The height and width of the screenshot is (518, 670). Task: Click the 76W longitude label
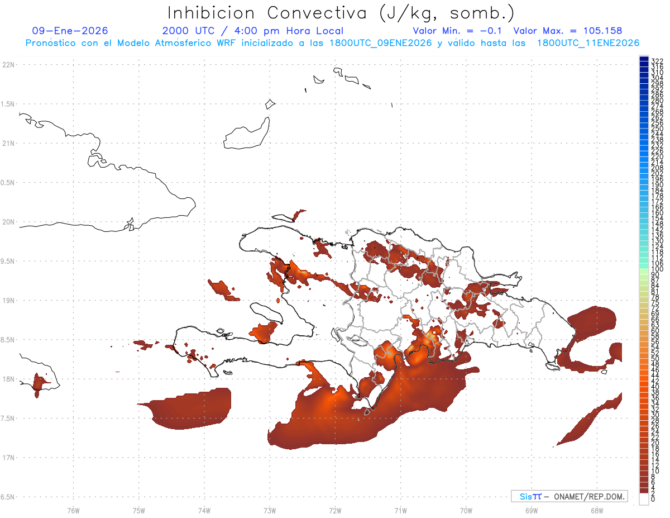point(73,510)
